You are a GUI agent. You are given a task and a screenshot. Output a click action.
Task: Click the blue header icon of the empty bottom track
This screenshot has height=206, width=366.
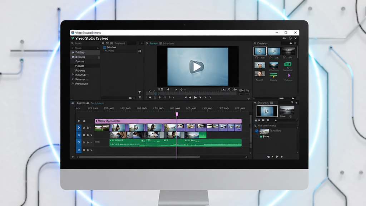coord(79,150)
